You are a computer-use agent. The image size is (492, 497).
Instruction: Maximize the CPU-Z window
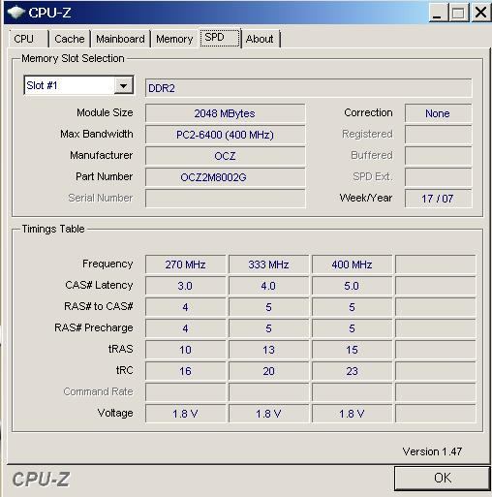tap(459, 13)
